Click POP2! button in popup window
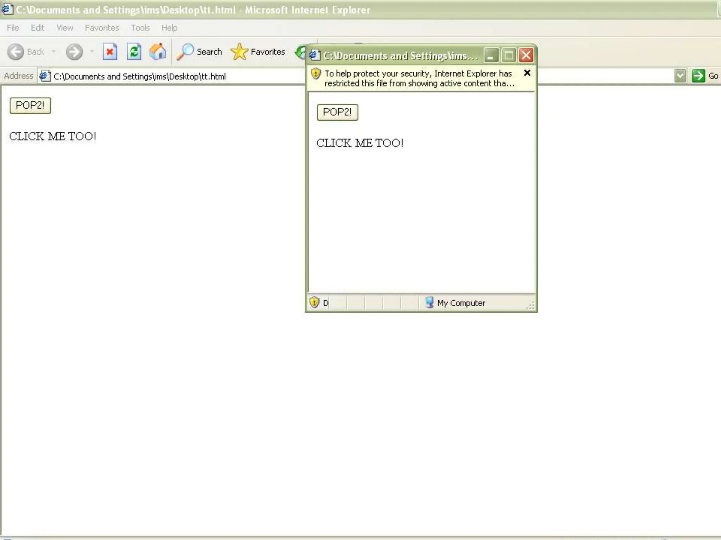 click(x=337, y=112)
